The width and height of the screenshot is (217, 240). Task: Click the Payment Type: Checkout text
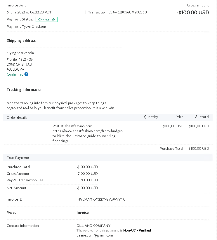click(26, 27)
